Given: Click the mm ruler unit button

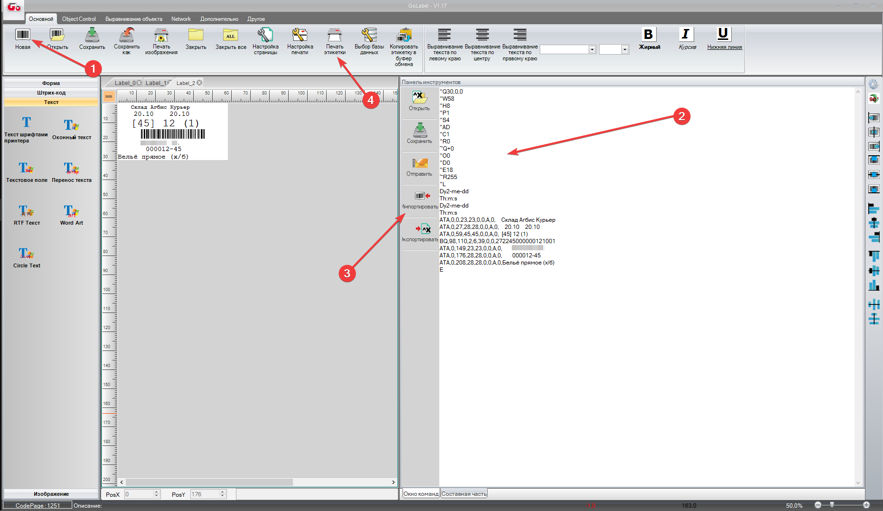Looking at the screenshot, I should click(109, 96).
